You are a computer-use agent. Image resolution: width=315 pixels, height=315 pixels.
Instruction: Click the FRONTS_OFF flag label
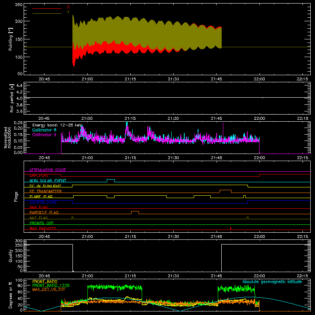(42, 223)
